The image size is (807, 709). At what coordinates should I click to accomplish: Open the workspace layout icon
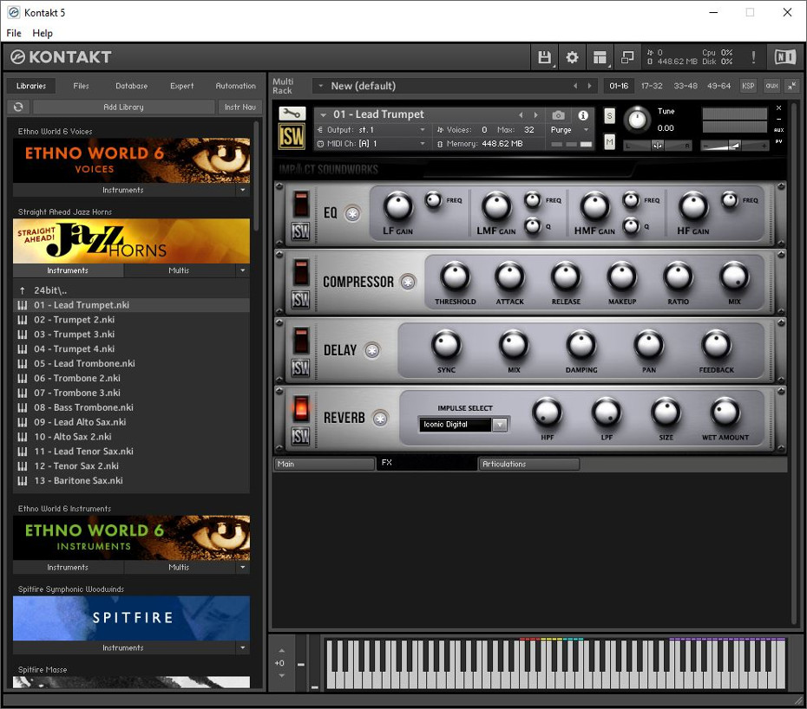(x=600, y=57)
